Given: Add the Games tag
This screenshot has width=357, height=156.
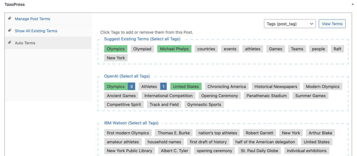Looking at the screenshot, I should coord(275,49).
